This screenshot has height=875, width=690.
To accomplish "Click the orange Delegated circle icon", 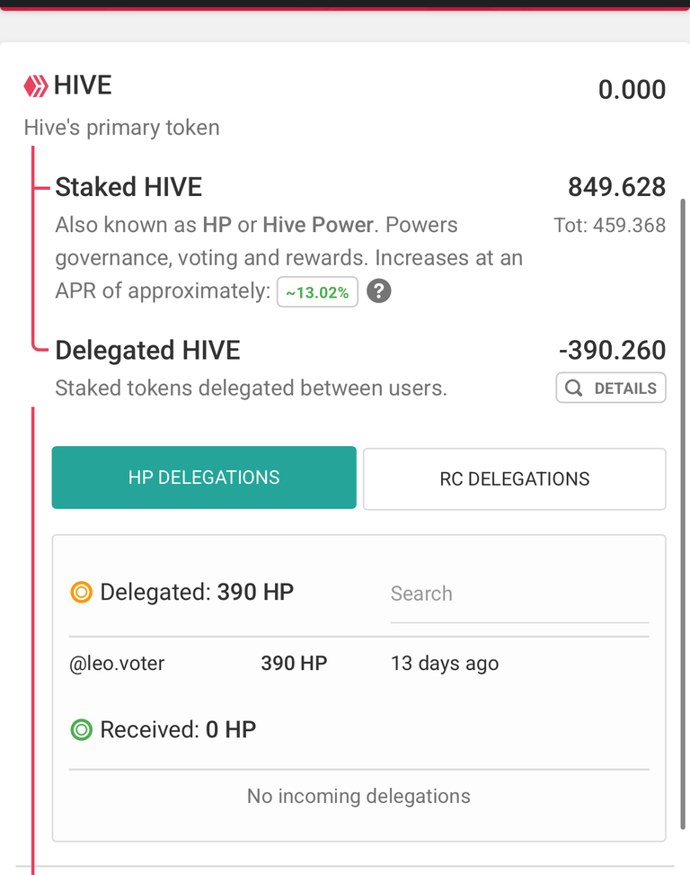I will coord(82,592).
